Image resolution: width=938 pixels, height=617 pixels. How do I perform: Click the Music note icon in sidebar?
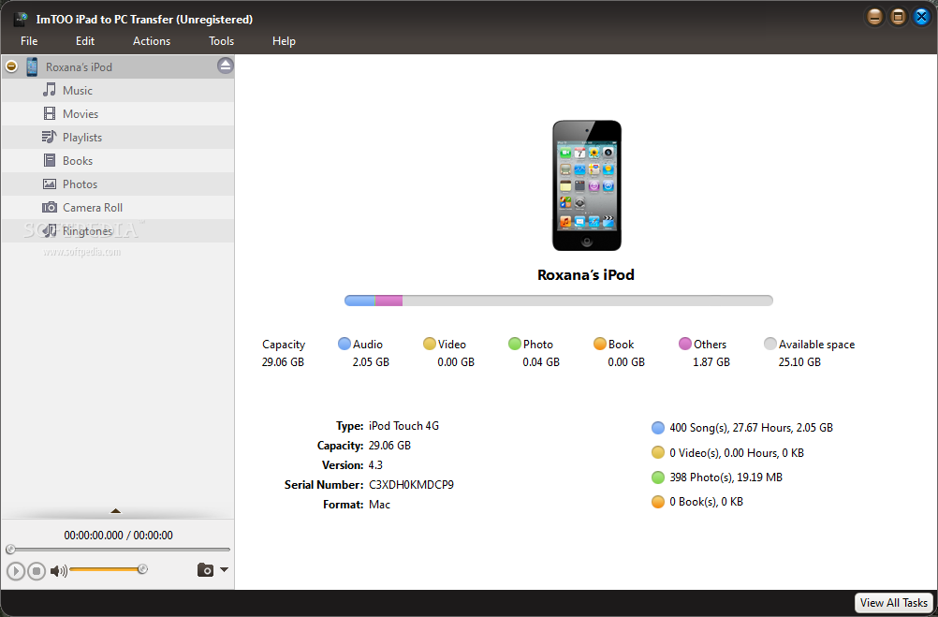pyautogui.click(x=50, y=91)
